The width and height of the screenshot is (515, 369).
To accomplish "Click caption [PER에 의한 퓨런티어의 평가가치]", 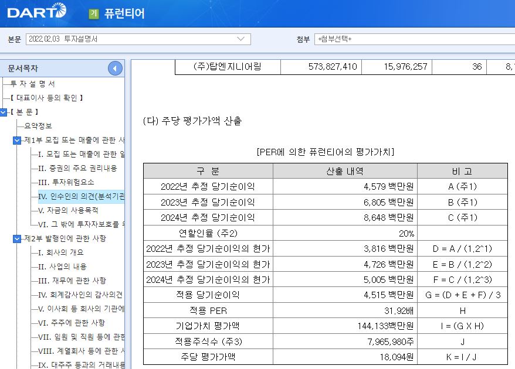I will pyautogui.click(x=325, y=152).
